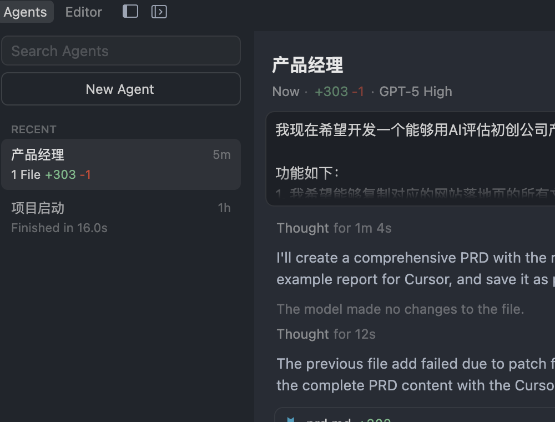The image size is (555, 422).
Task: Create a New Agent
Action: tap(121, 89)
